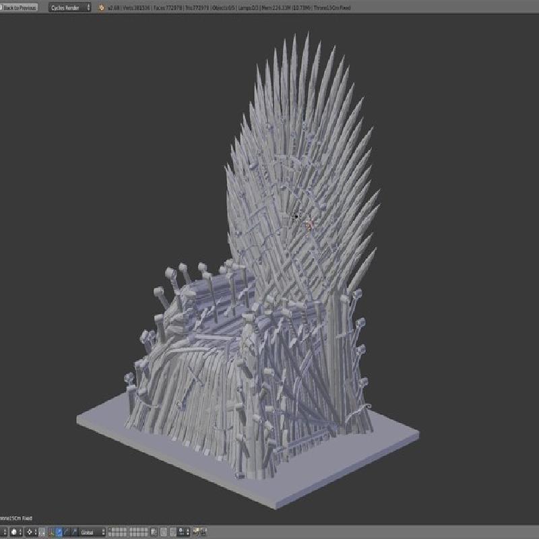
Task: Click the Objects:0/5 statistic text
Action: coord(224,7)
